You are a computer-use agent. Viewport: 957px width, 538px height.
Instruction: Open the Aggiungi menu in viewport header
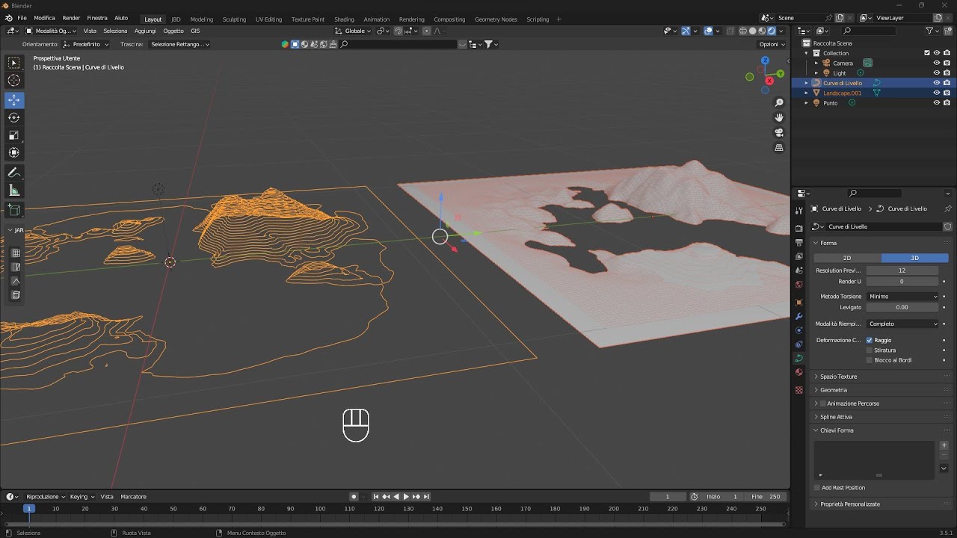pyautogui.click(x=145, y=31)
